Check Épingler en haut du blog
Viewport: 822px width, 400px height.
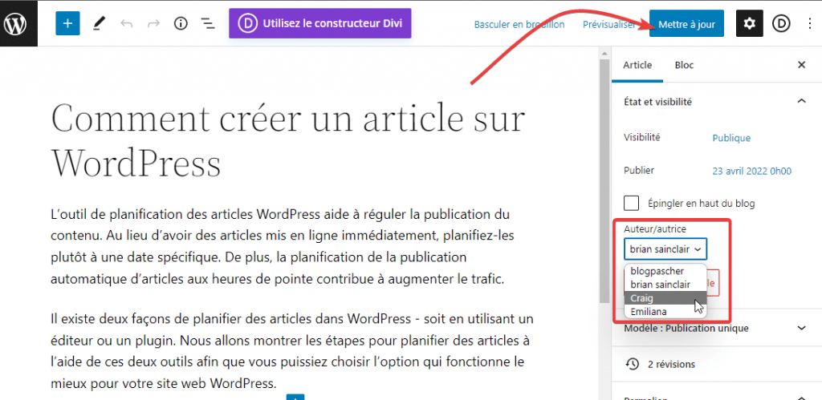click(631, 203)
